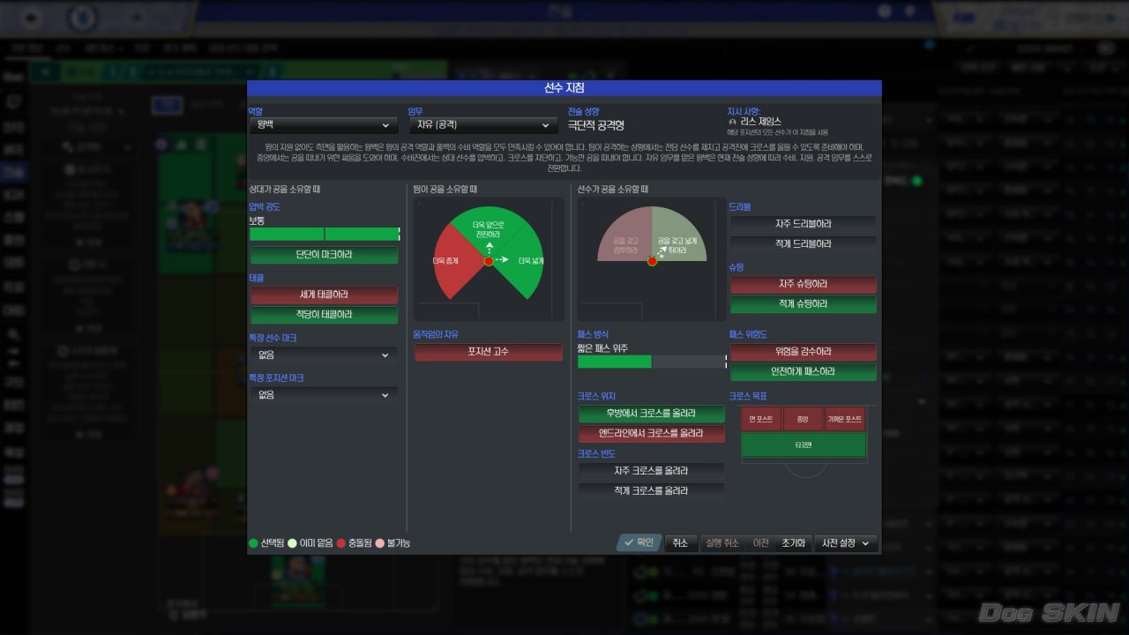The width and height of the screenshot is (1129, 635).
Task: Choose the 타깃맨 cross target zone
Action: (803, 444)
